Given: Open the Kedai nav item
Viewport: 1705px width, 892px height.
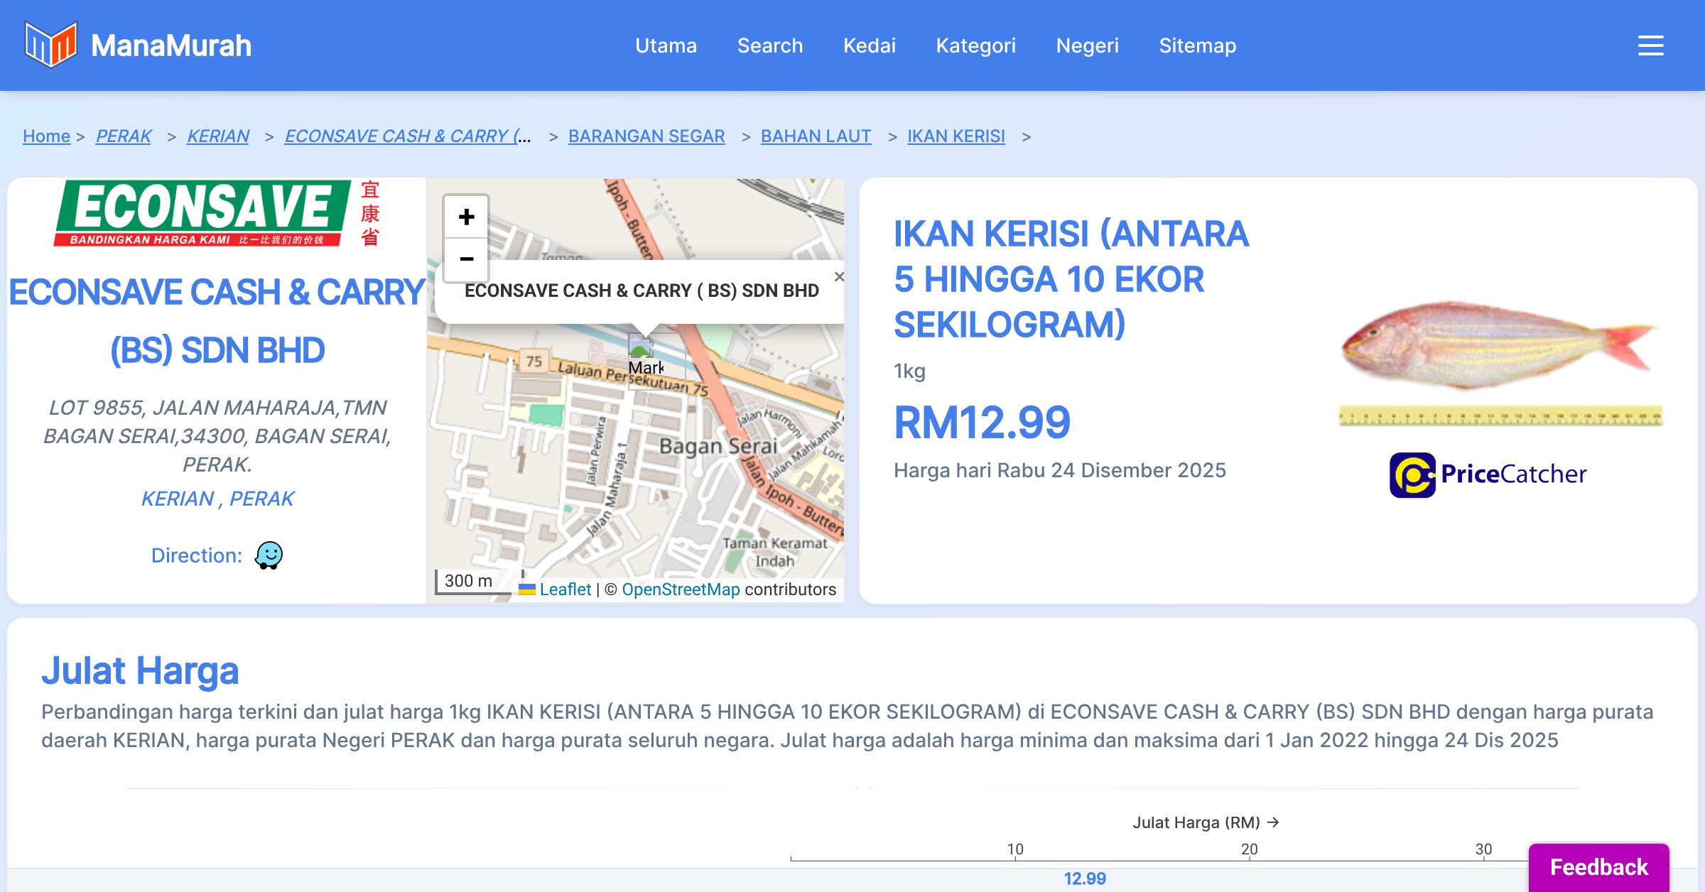Looking at the screenshot, I should (869, 45).
